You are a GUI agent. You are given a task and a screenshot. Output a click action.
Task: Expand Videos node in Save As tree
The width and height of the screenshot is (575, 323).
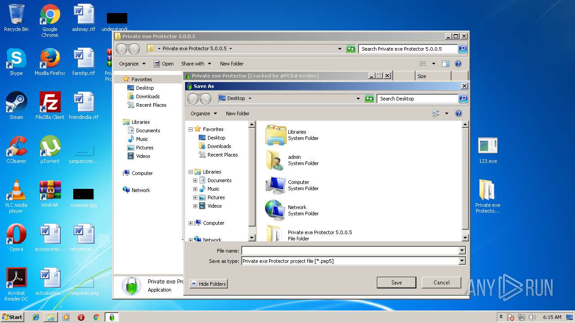195,206
